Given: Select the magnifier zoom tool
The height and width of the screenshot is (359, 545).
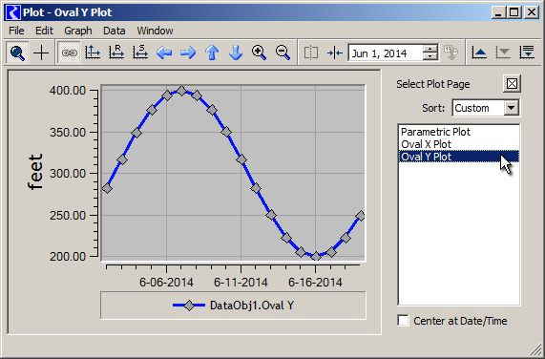Looking at the screenshot, I should 17,53.
